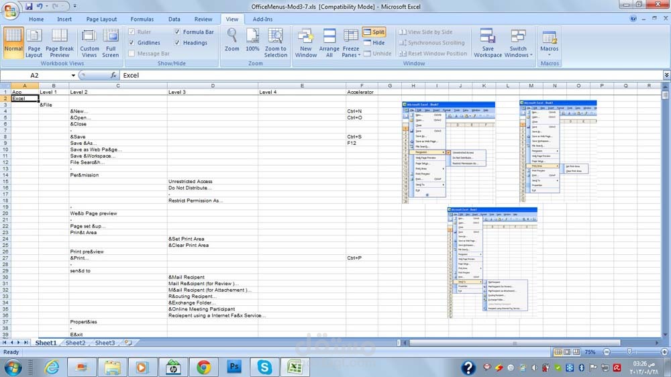Click the insert function fx icon
The height and width of the screenshot is (377, 671).
tap(113, 75)
